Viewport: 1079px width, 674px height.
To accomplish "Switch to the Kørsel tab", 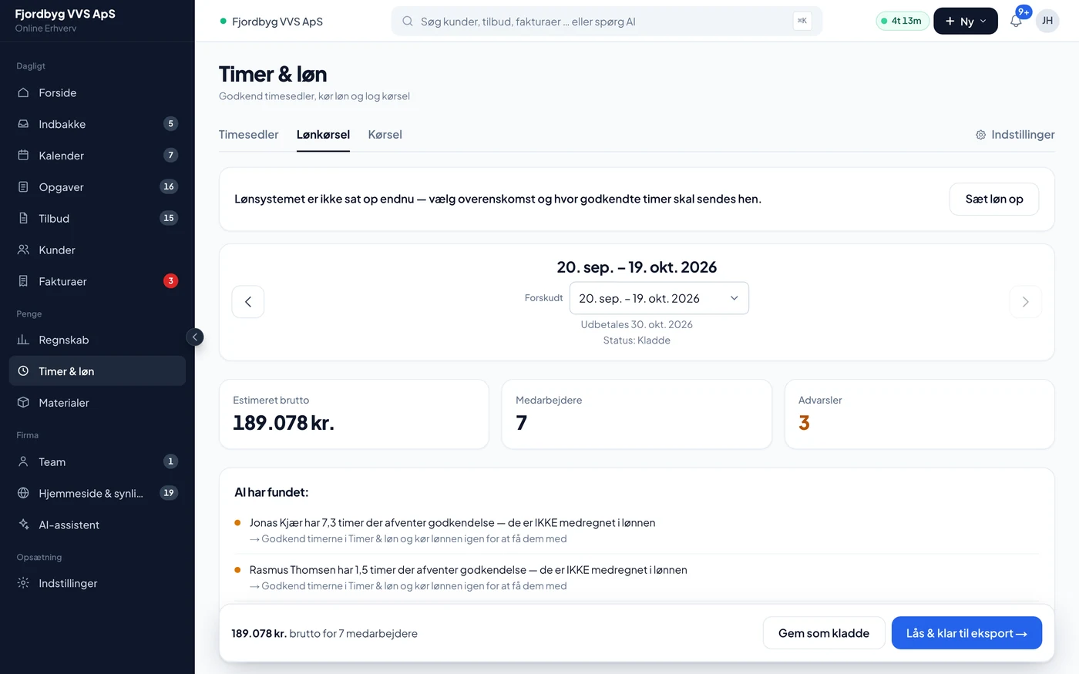I will tap(385, 135).
